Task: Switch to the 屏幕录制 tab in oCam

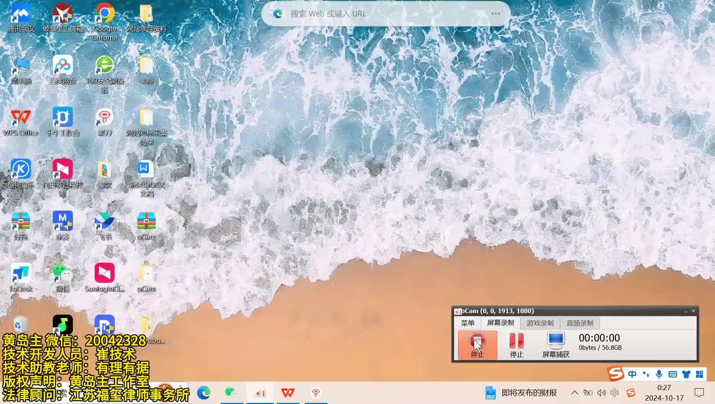Action: (x=500, y=323)
